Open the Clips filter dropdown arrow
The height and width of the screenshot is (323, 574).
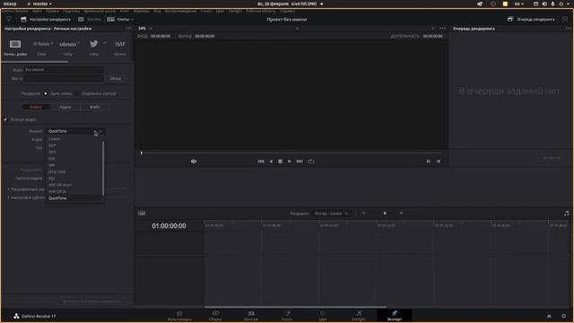point(132,20)
